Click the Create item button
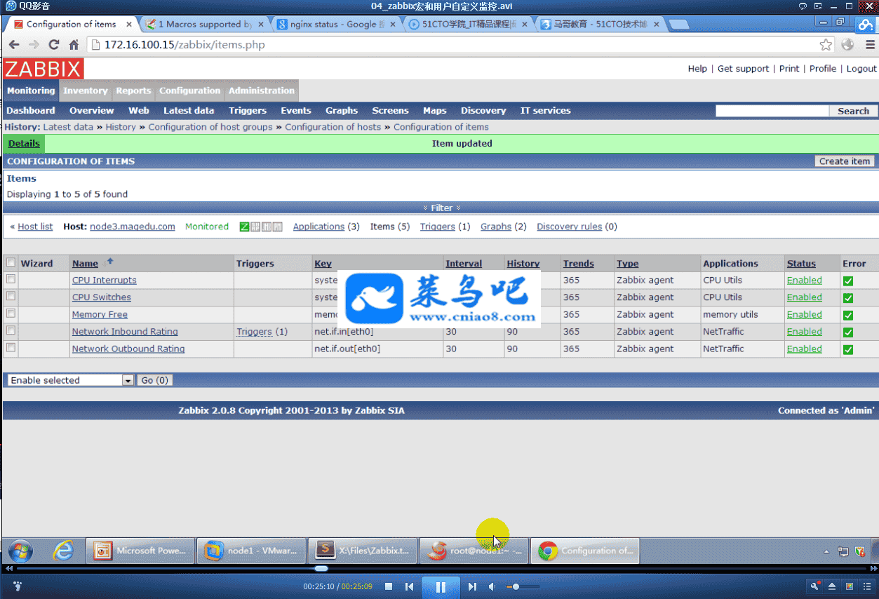Viewport: 879px width, 599px height. 845,161
